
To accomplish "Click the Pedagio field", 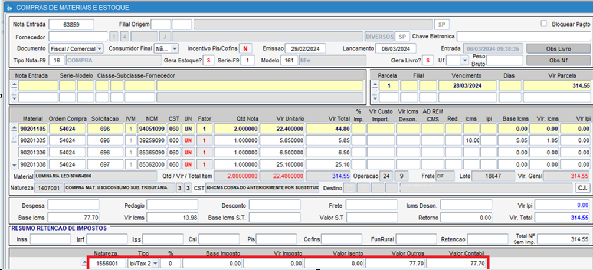I will (x=172, y=205).
